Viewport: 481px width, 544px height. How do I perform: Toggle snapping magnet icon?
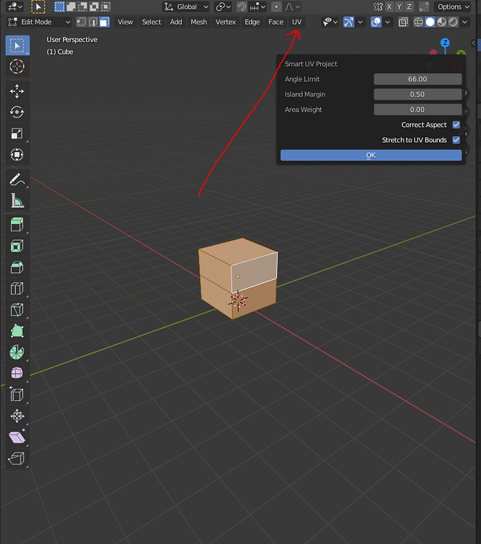pyautogui.click(x=241, y=7)
